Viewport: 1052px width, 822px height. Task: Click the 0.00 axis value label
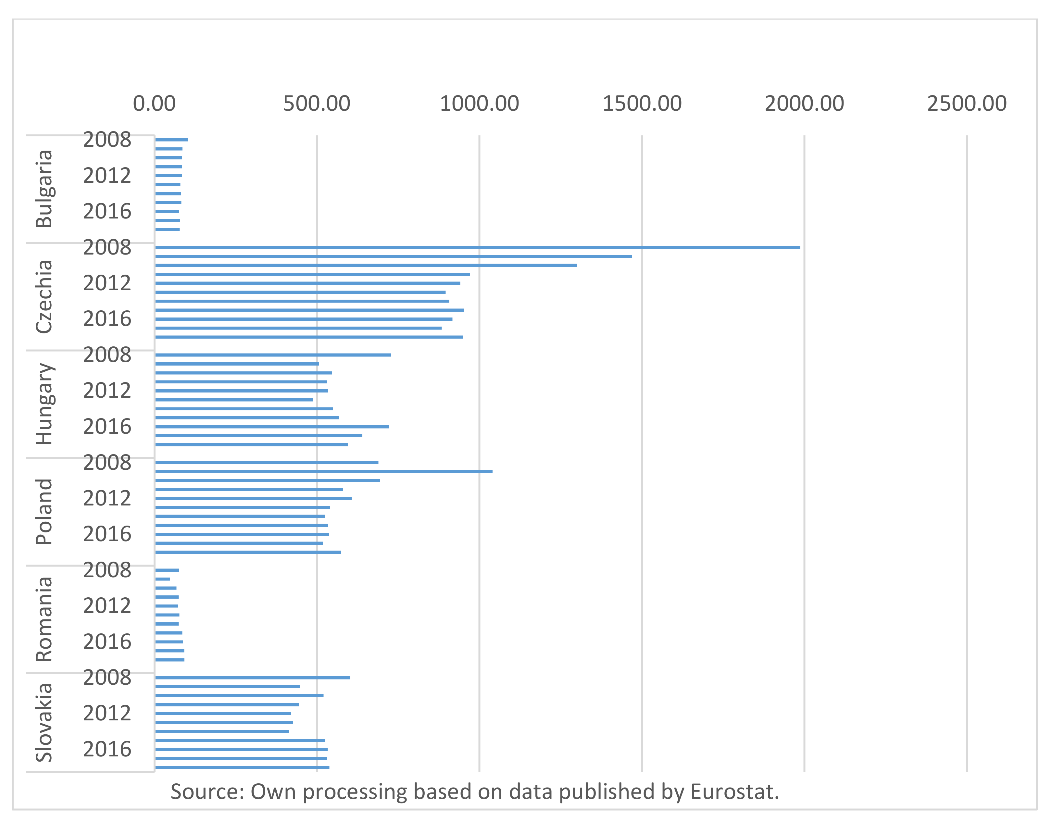(154, 104)
